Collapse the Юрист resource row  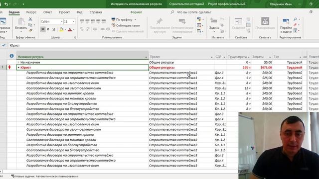point(18,68)
